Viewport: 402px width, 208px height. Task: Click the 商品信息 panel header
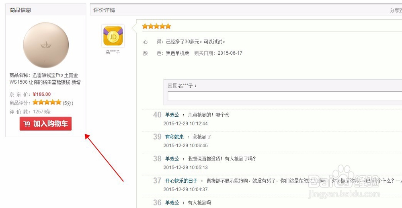pyautogui.click(x=21, y=10)
